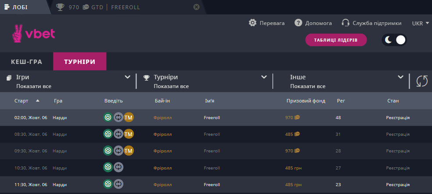Toggle the dark/light theme switch
This screenshot has height=194, width=432.
tap(394, 40)
